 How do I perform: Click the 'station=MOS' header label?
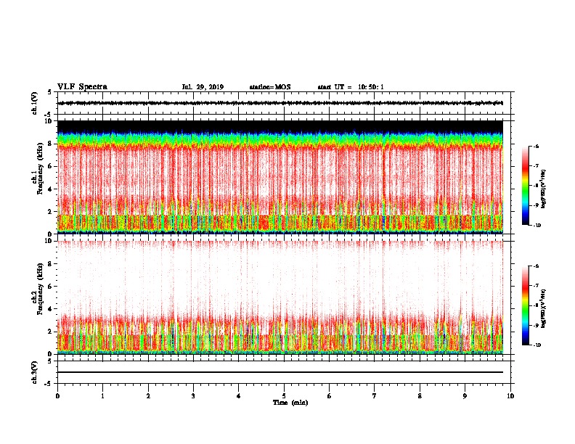pyautogui.click(x=270, y=87)
